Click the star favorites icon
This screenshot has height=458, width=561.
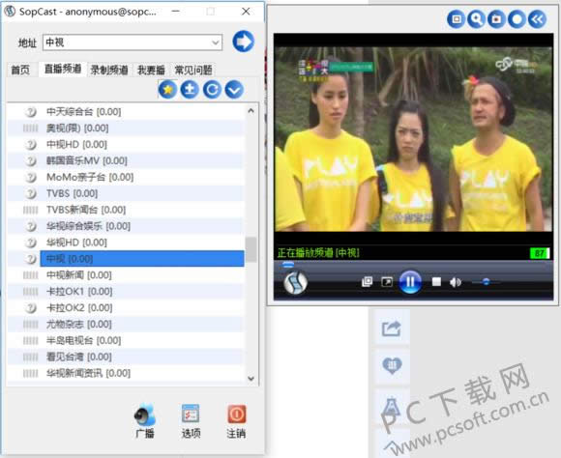pos(167,90)
